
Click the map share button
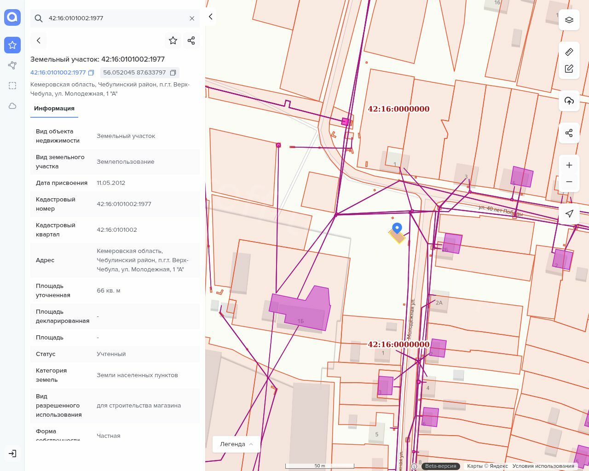[x=569, y=133]
